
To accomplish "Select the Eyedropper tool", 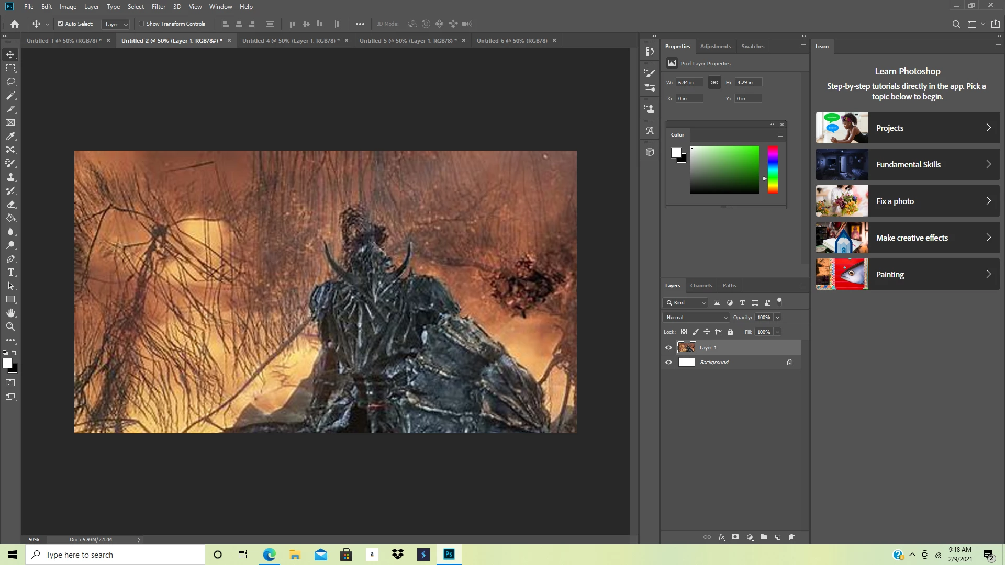I will [10, 137].
